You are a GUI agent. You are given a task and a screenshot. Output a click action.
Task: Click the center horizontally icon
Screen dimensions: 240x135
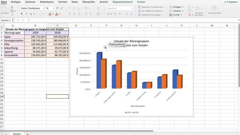tap(74, 14)
